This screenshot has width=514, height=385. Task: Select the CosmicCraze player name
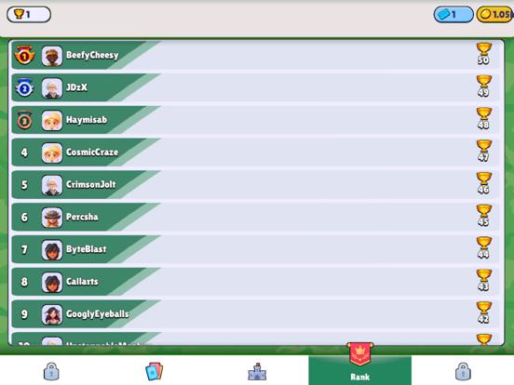coord(92,153)
